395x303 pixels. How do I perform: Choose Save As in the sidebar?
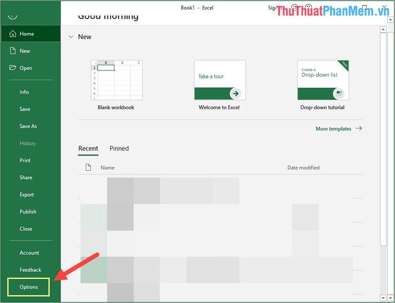(x=28, y=126)
